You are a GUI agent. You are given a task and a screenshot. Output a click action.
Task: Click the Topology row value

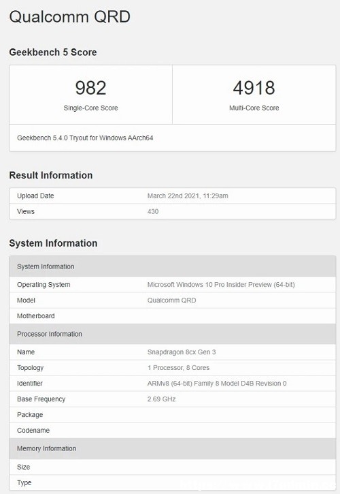[x=178, y=368]
